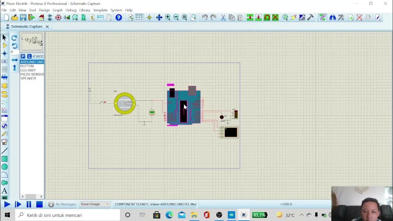
Task: Choose the Component Mode tool
Action: click(x=4, y=45)
